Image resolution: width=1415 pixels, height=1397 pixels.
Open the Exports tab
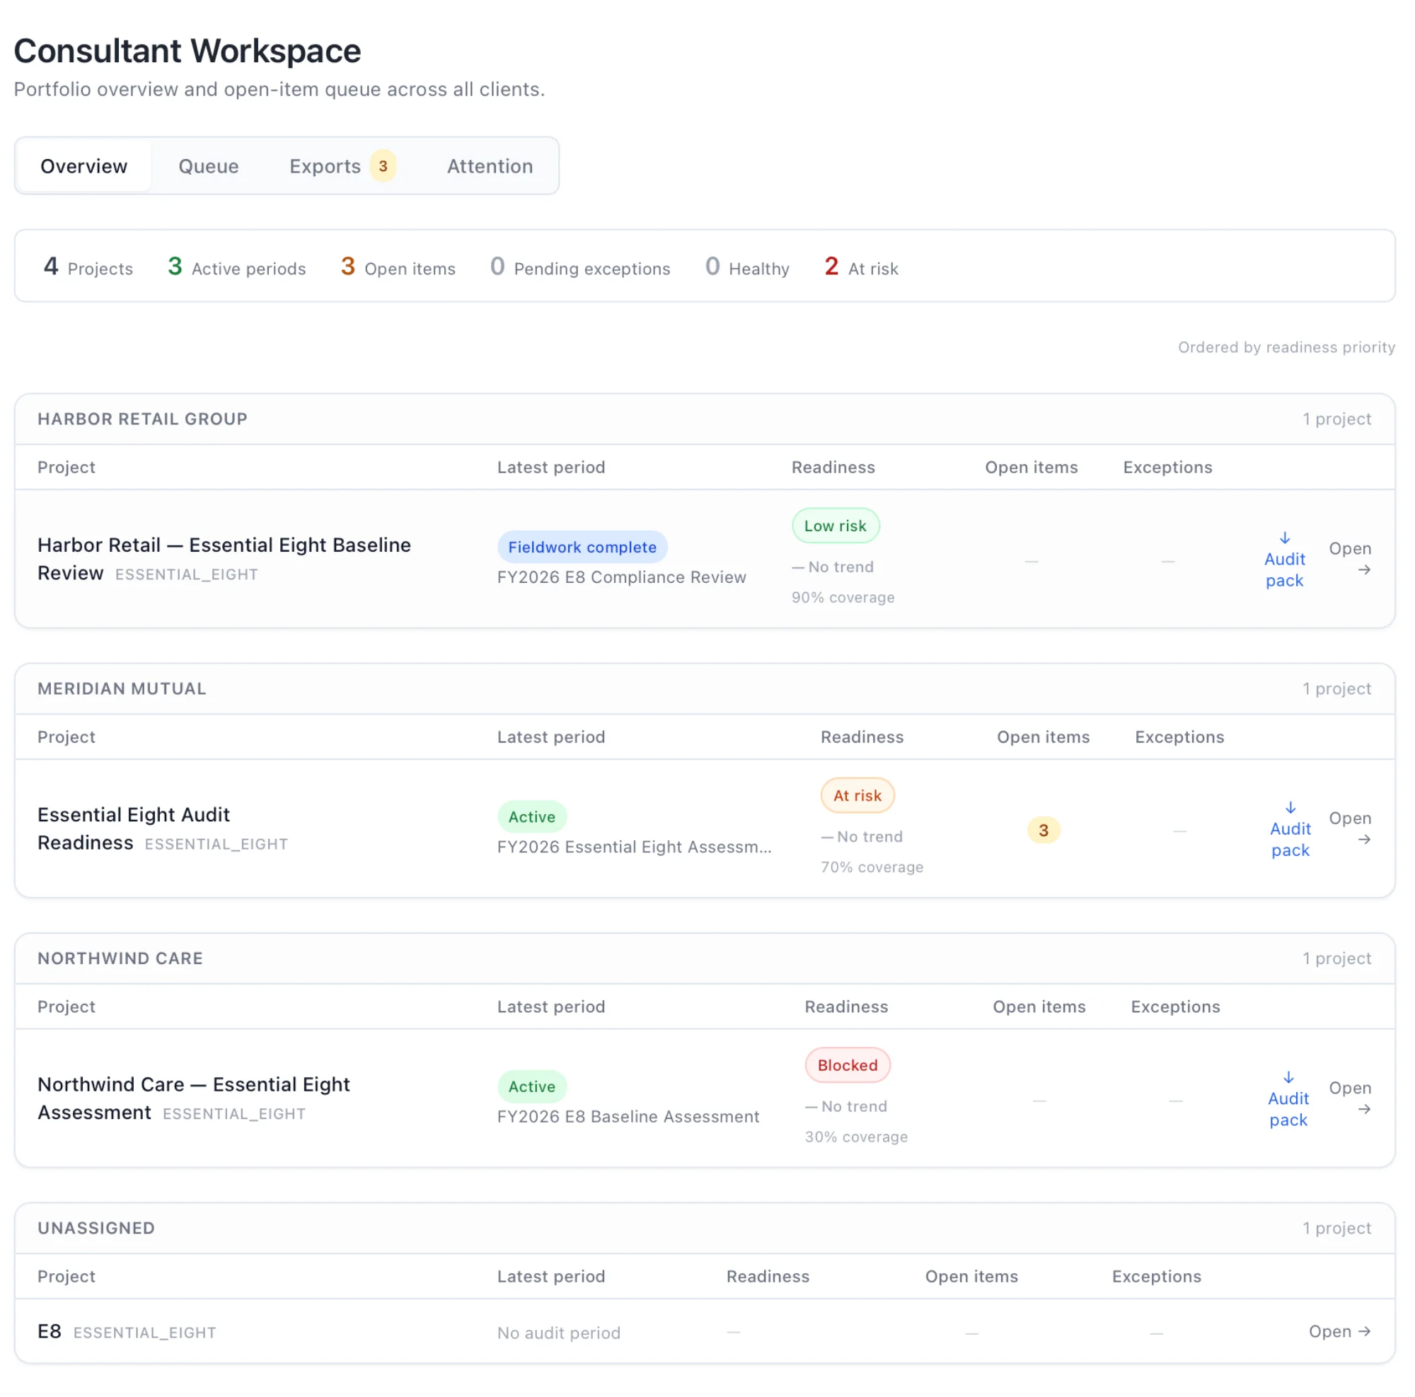[x=342, y=166]
